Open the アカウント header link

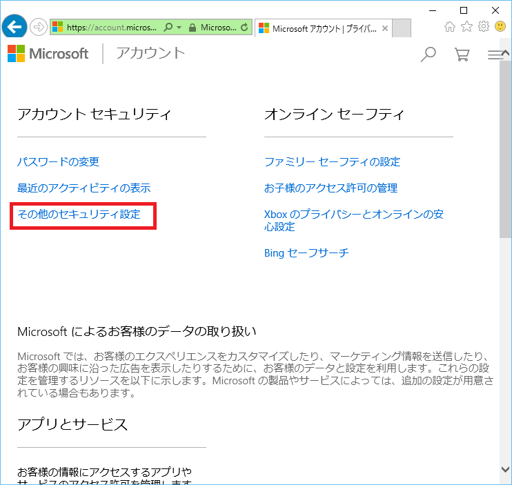pyautogui.click(x=151, y=53)
